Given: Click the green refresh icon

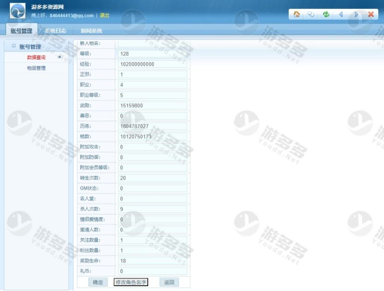Looking at the screenshot, I should click(x=326, y=14).
